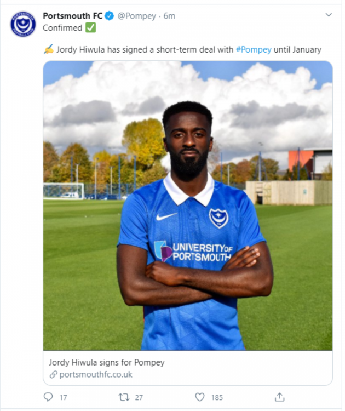The image size is (345, 411).
Task: Open the #Pompey hashtag link
Action: pos(254,49)
